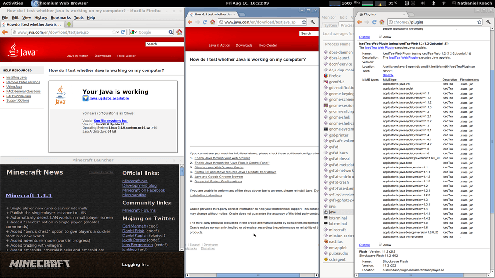Open the Java update available link
The image size is (495, 278).
[109, 98]
